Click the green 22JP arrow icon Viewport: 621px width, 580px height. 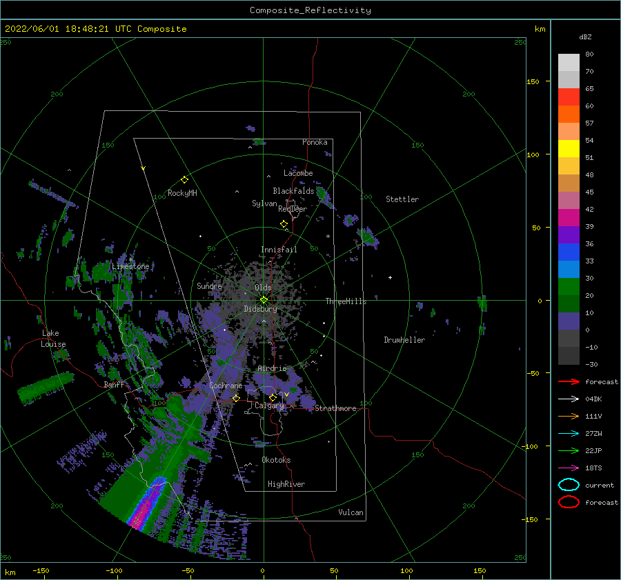point(569,450)
